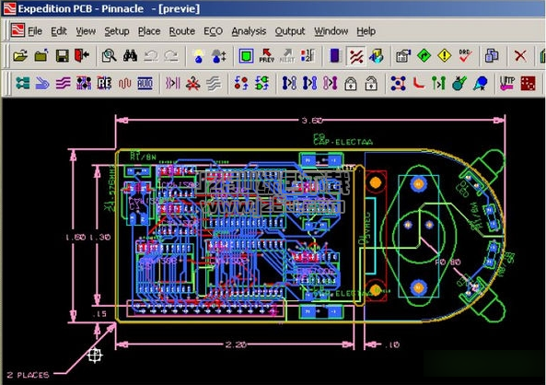This screenshot has height=385, width=546.
Task: Click the red crossed-out triangle icon
Action: click(x=193, y=83)
